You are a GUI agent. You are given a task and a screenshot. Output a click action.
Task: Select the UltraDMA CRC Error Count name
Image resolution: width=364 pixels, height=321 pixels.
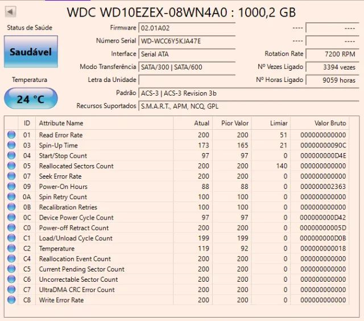(77, 290)
